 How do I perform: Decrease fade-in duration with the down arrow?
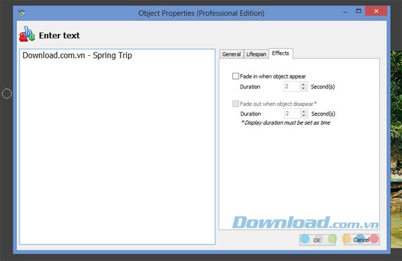(303, 89)
